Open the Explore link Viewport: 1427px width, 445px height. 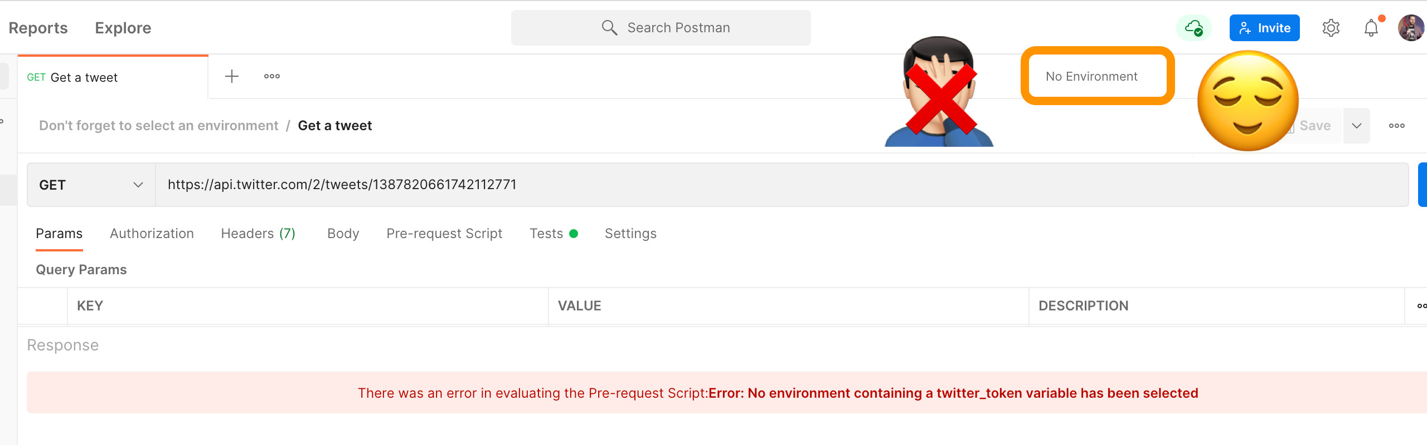(123, 28)
